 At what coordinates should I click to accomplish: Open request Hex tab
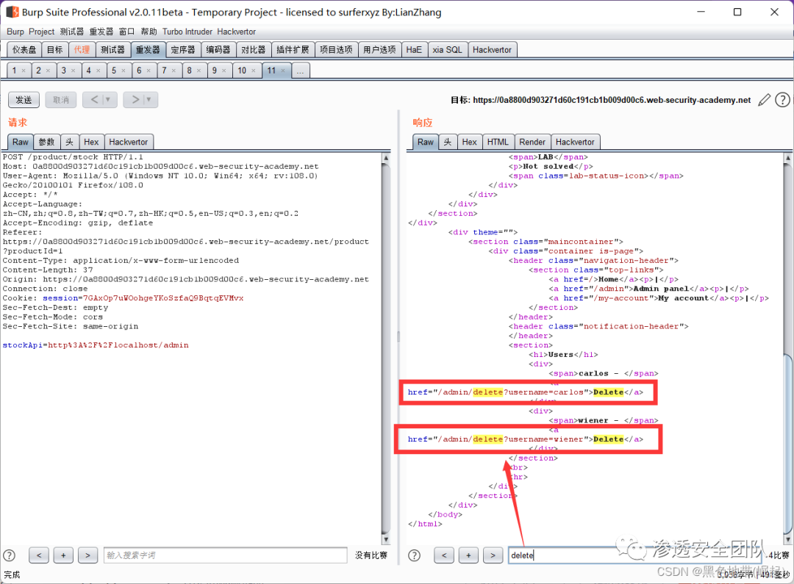coord(91,142)
